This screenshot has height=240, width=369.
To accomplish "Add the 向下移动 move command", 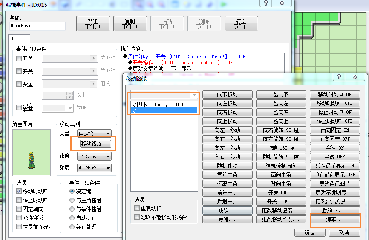I will coord(228,95).
